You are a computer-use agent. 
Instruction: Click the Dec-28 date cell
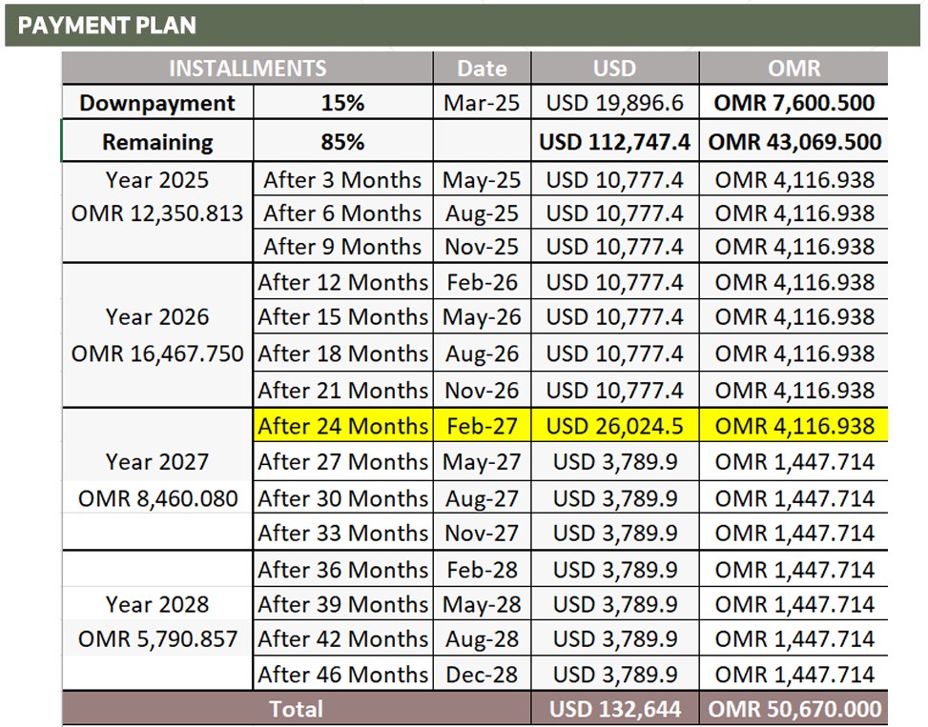tap(482, 674)
